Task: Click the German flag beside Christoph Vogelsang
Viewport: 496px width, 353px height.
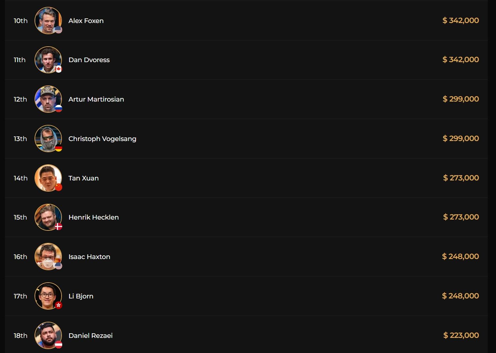Action: click(59, 148)
